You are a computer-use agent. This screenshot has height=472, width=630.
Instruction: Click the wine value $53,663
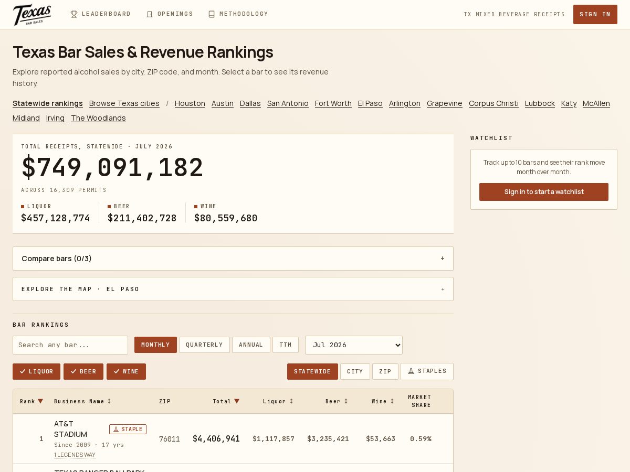381,439
